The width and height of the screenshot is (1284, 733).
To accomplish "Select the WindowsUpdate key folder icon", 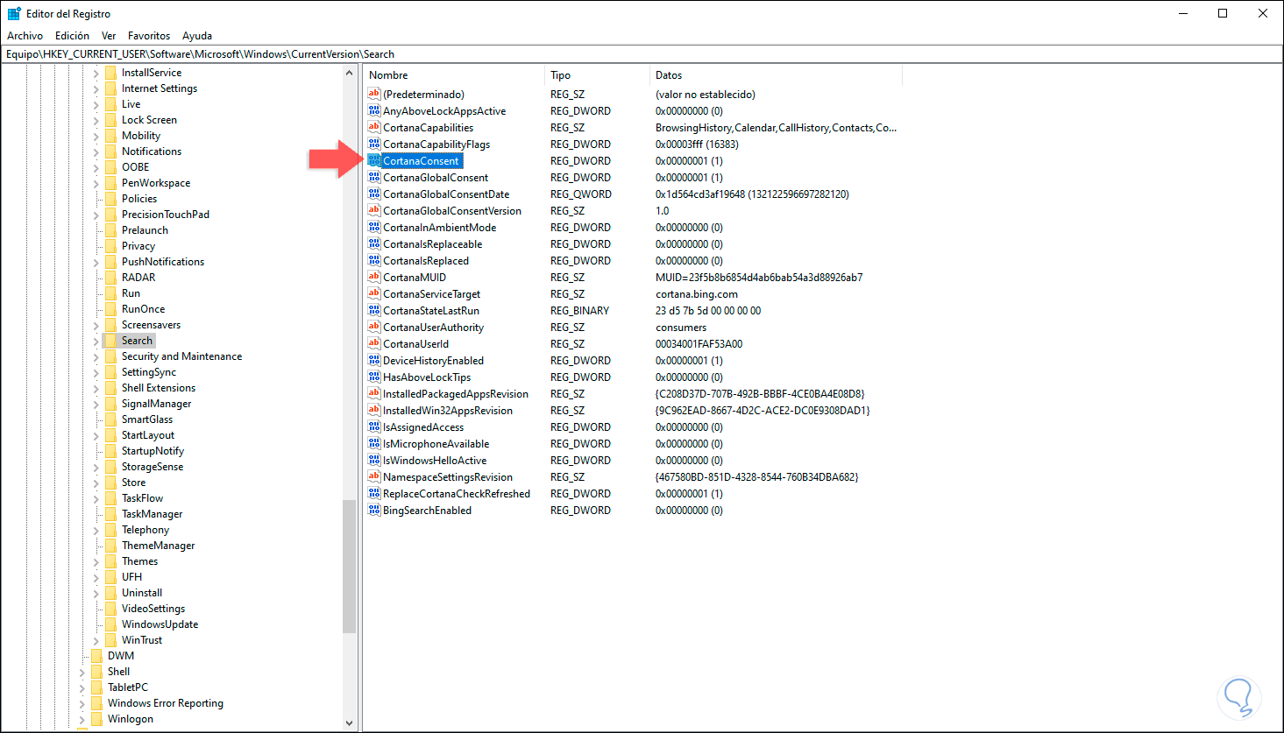I will click(110, 624).
